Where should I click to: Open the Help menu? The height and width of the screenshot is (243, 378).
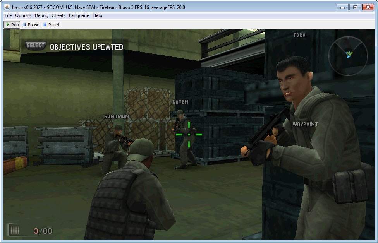click(x=97, y=15)
